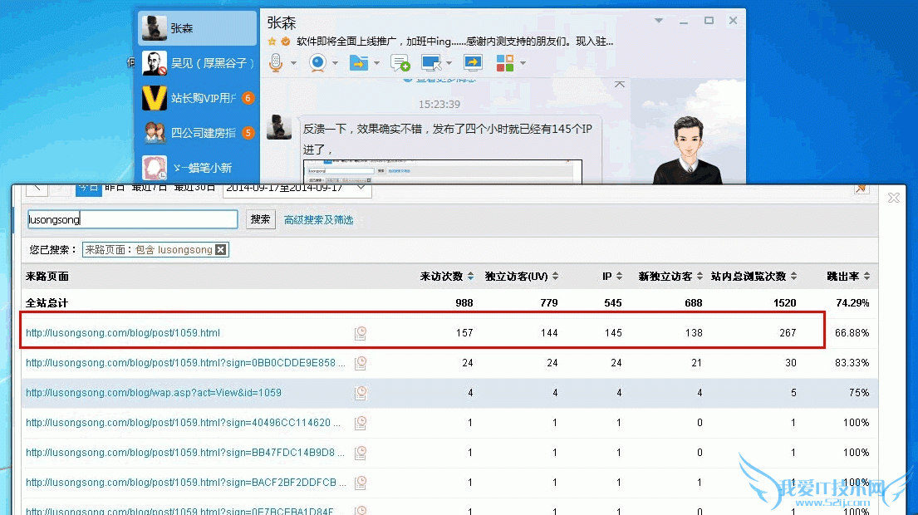Click the remote desktop monitor icon

click(x=430, y=63)
